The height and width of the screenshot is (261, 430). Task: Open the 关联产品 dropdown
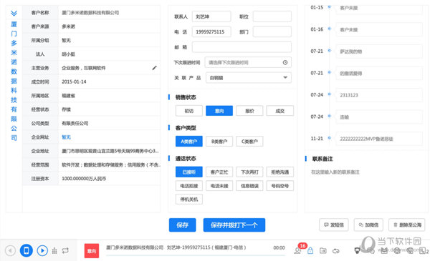(x=249, y=78)
